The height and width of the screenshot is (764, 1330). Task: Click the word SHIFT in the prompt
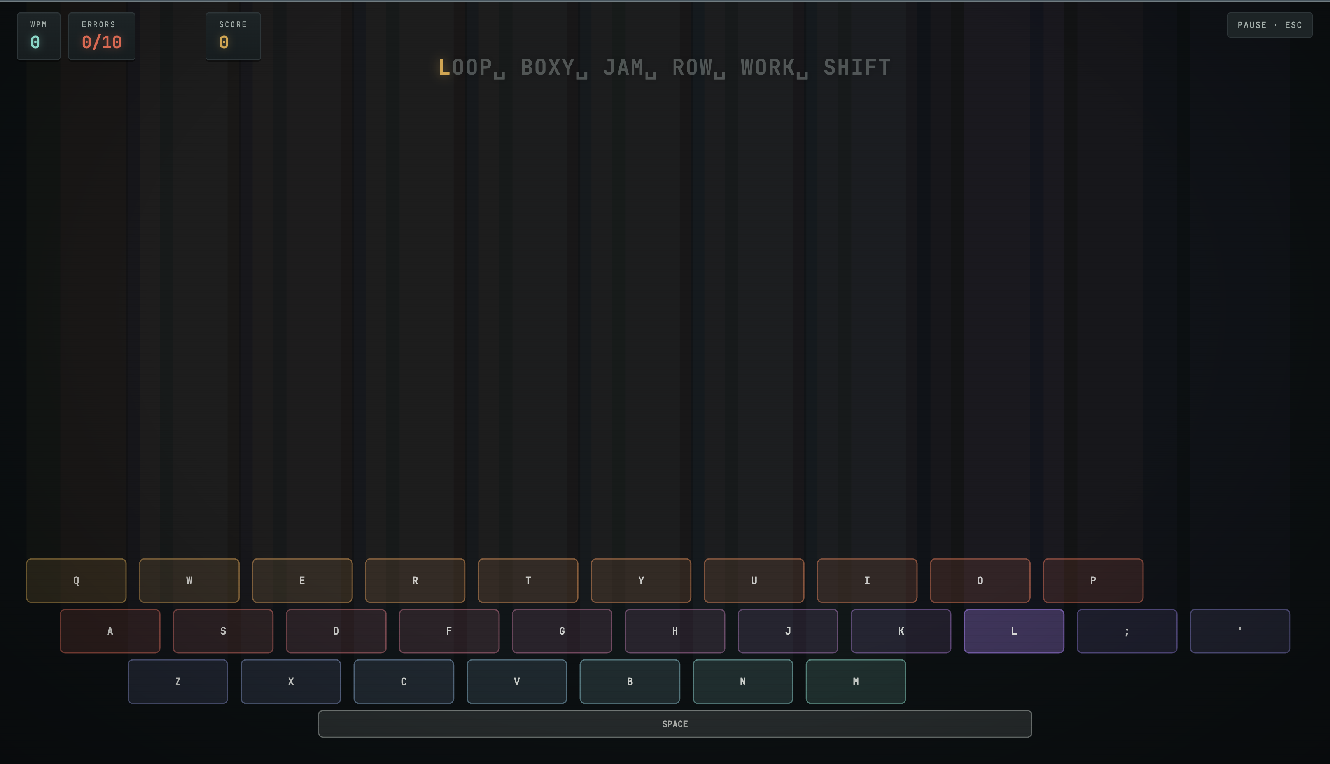[857, 68]
